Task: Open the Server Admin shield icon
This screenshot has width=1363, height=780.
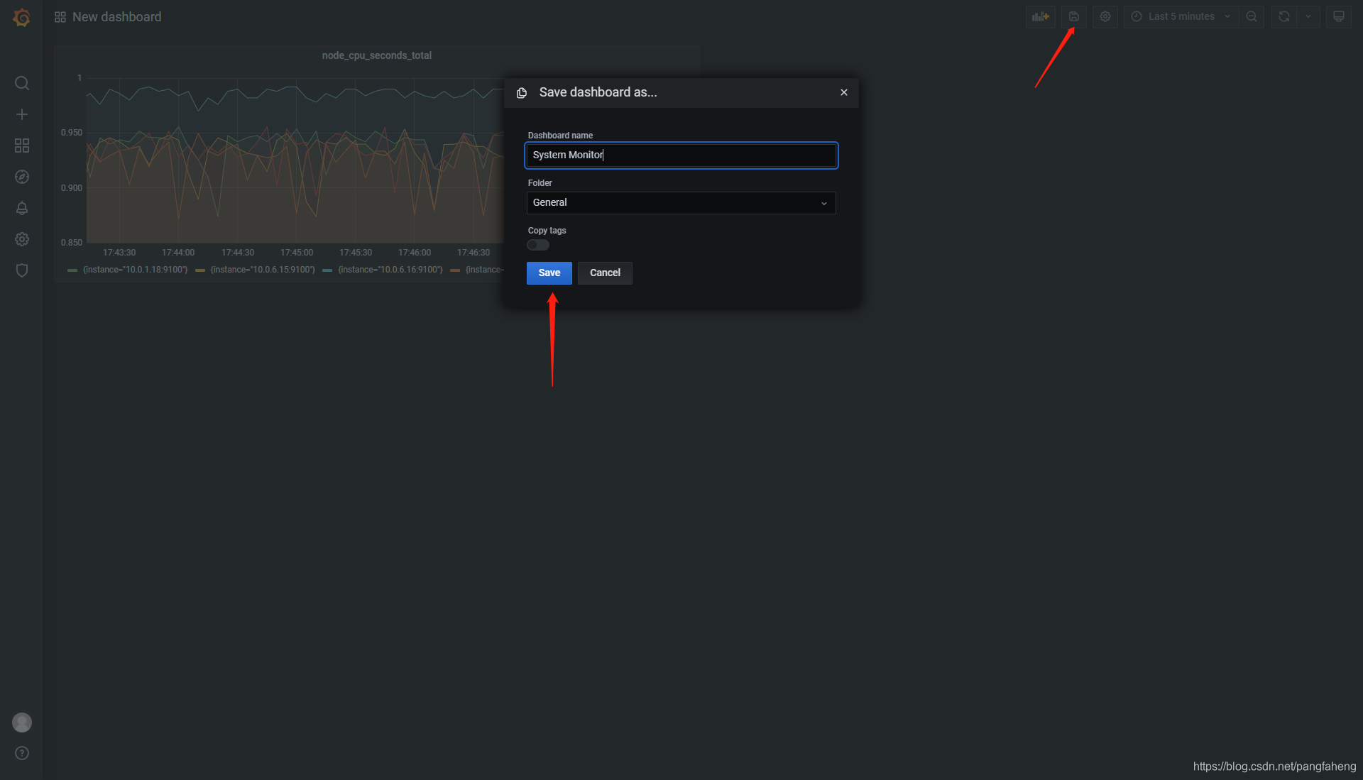Action: click(22, 270)
